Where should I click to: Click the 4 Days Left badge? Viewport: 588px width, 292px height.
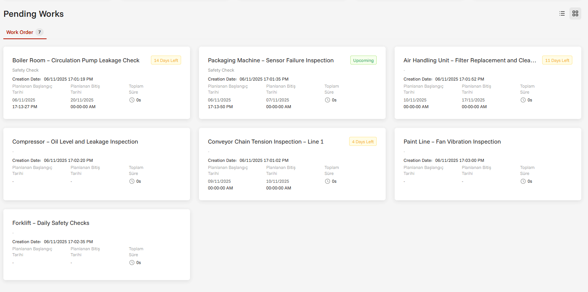click(363, 142)
